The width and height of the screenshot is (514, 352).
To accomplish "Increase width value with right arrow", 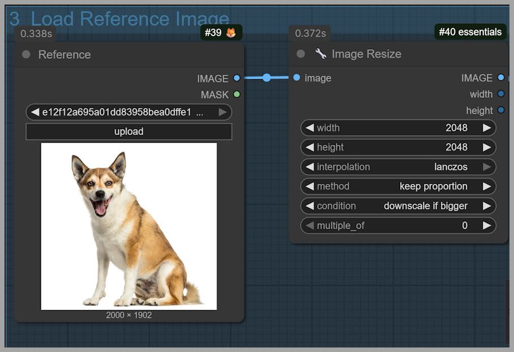I will [487, 128].
